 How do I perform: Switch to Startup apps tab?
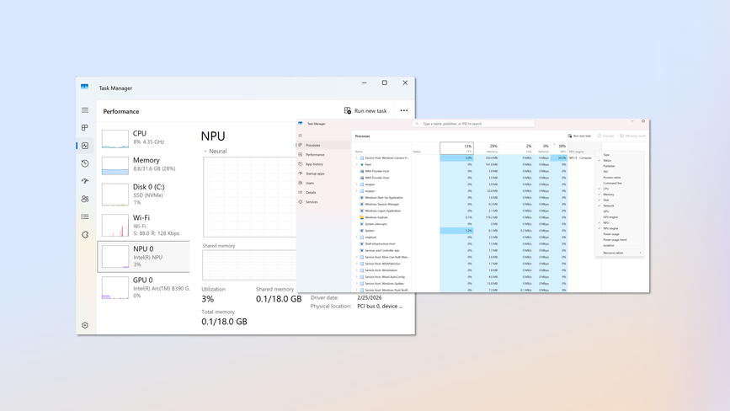coord(323,173)
